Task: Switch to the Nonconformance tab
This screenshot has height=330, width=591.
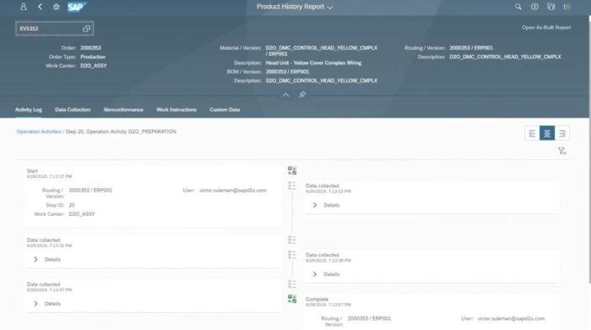Action: pos(123,110)
